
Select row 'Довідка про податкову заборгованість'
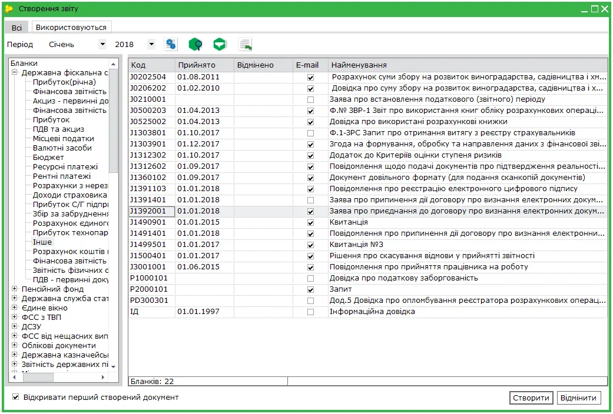367,278
